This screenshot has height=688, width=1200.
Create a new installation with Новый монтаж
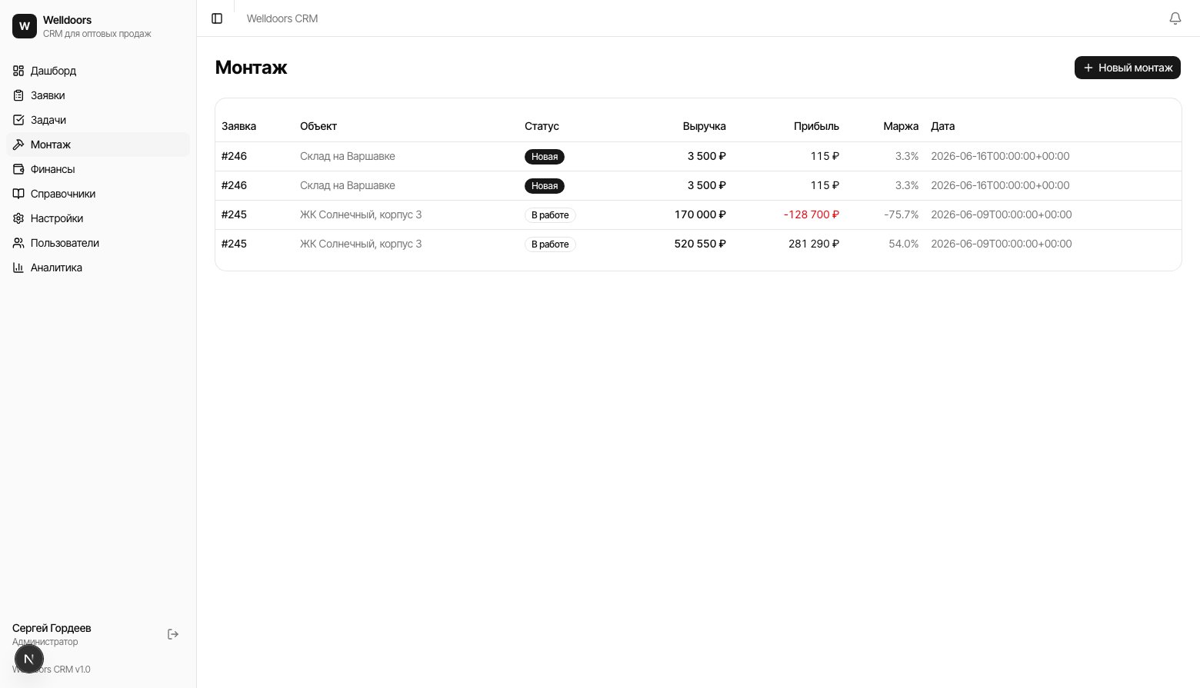(x=1127, y=68)
